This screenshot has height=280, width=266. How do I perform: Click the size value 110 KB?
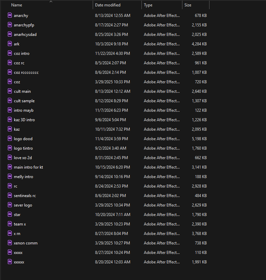click(201, 253)
